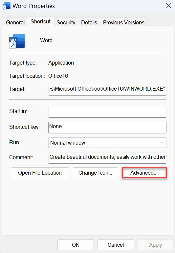Click the 'Start in:' label
Screen dimensions: 175x253
[x=18, y=111]
